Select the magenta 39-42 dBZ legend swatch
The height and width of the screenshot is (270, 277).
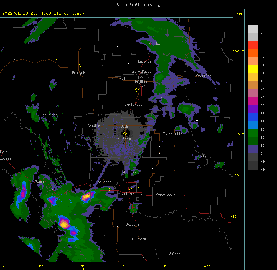pos(253,101)
